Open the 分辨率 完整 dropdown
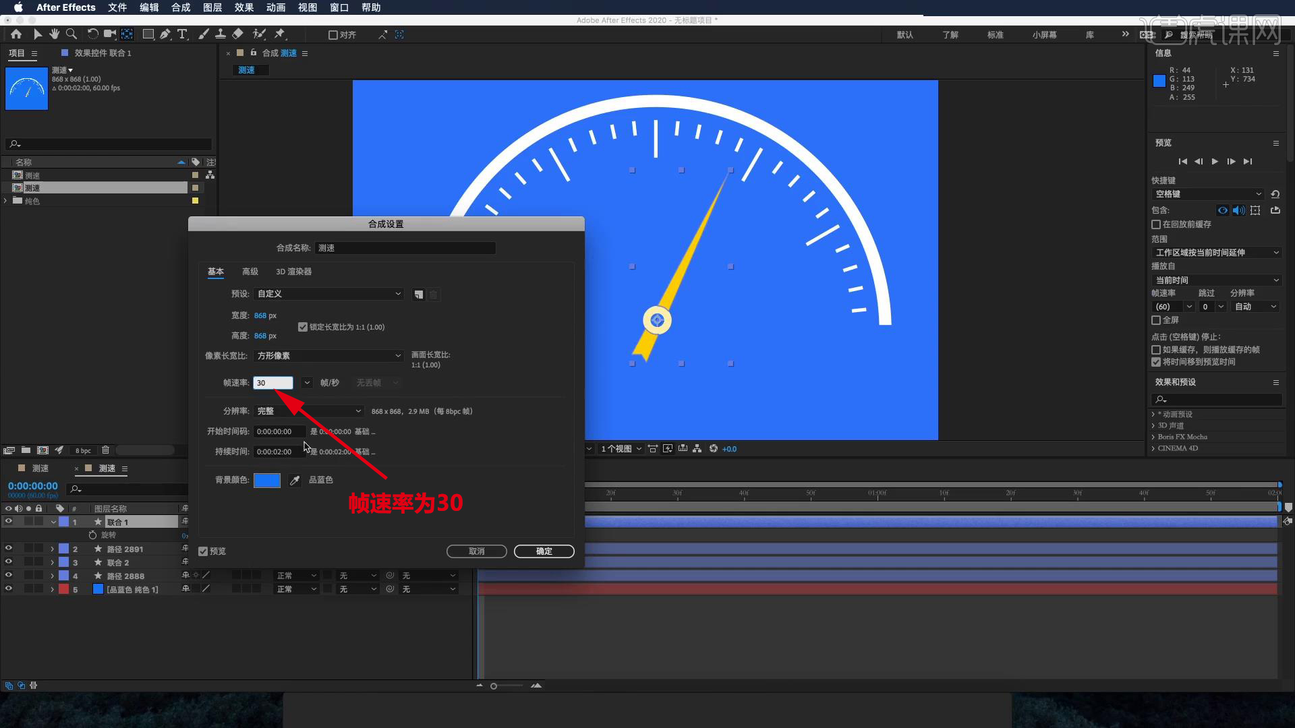This screenshot has height=728, width=1295. pyautogui.click(x=309, y=411)
